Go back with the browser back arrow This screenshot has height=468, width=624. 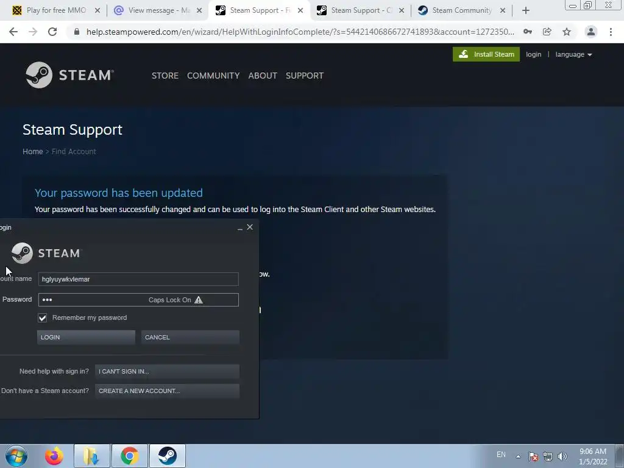(x=13, y=32)
